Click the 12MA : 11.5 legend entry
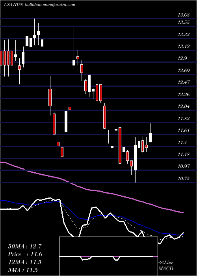Viewport: 197px width, 276px height. [24, 262]
